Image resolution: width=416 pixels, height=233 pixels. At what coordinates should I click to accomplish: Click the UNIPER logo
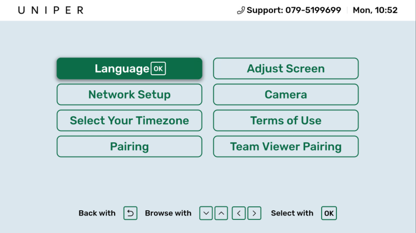pos(51,10)
